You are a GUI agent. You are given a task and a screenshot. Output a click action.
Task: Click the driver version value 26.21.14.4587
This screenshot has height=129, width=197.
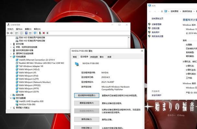pos(108,82)
